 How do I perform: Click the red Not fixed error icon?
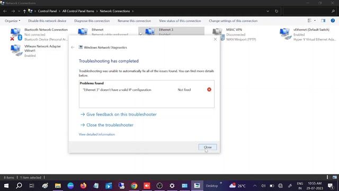[209, 90]
